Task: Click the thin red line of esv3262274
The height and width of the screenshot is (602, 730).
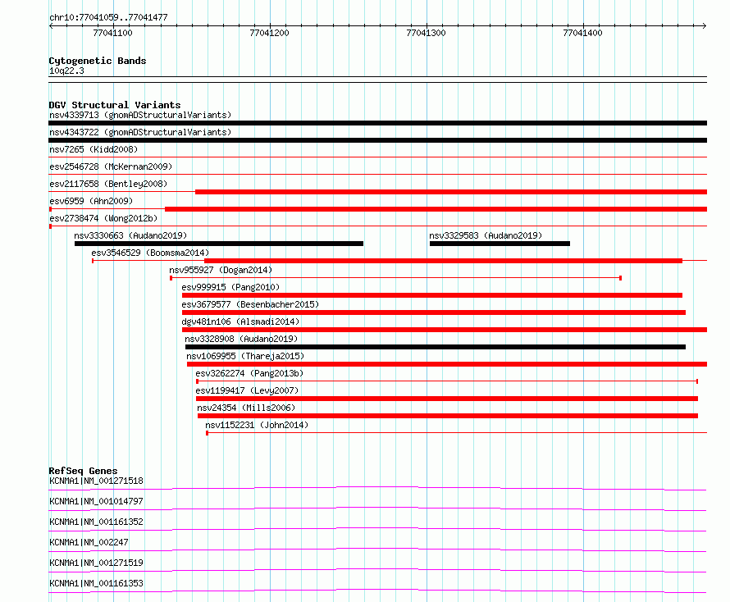Action: pyautogui.click(x=447, y=381)
